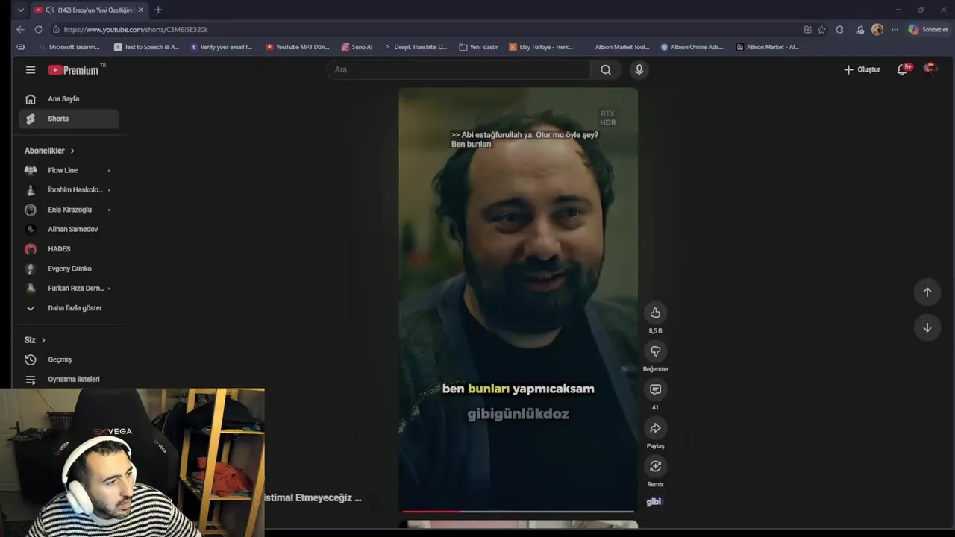Open the comments on the Short
955x537 pixels.
(x=655, y=389)
